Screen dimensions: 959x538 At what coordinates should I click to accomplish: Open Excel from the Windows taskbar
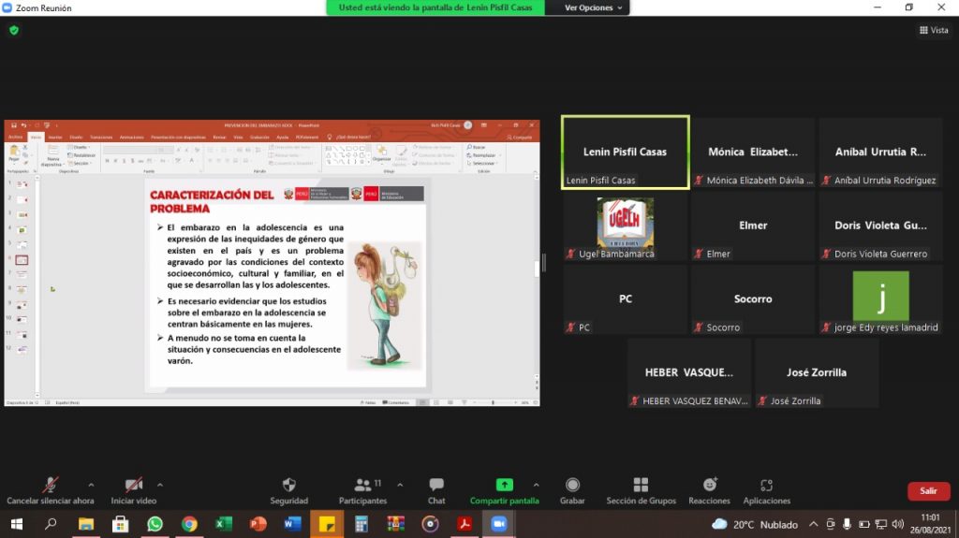click(x=224, y=524)
